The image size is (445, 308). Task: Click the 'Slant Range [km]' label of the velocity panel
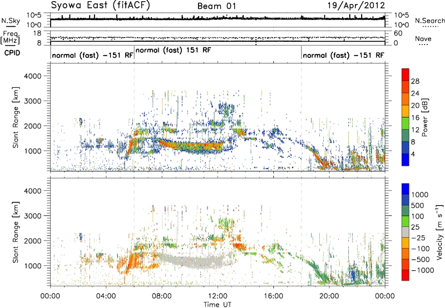point(16,232)
